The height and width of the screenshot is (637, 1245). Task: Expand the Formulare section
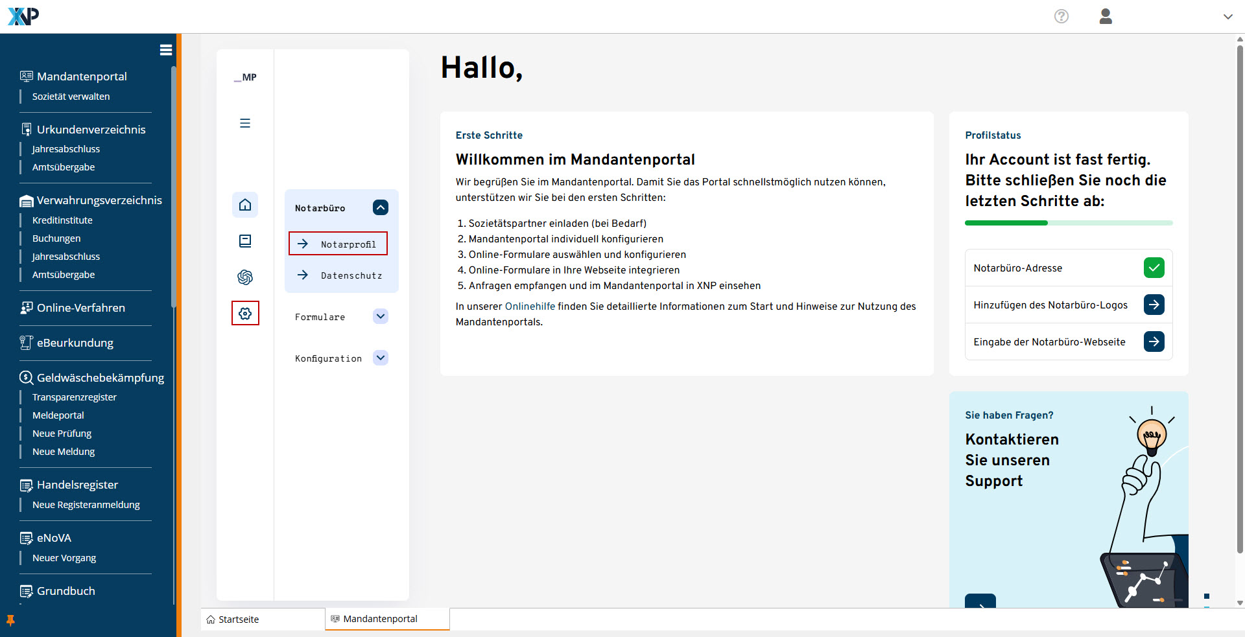point(381,316)
